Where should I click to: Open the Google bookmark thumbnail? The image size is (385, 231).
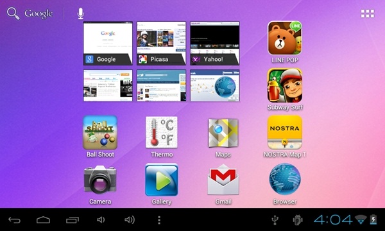pos(108,43)
